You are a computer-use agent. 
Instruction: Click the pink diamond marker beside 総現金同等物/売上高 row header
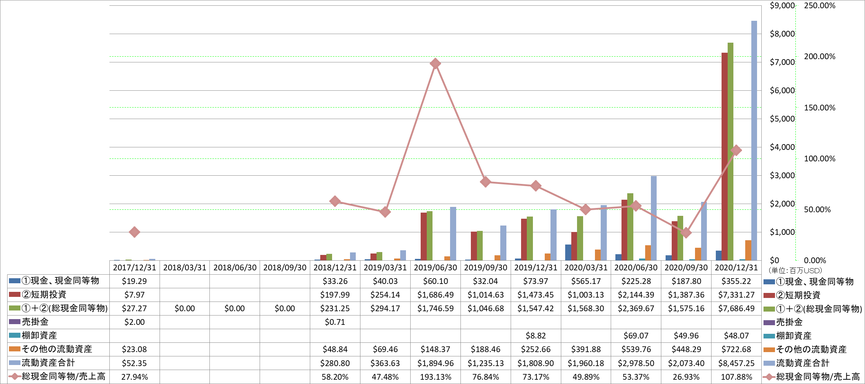(15, 376)
